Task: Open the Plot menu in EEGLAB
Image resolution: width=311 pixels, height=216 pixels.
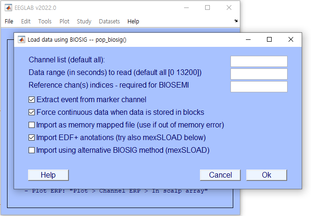Action: (x=64, y=21)
